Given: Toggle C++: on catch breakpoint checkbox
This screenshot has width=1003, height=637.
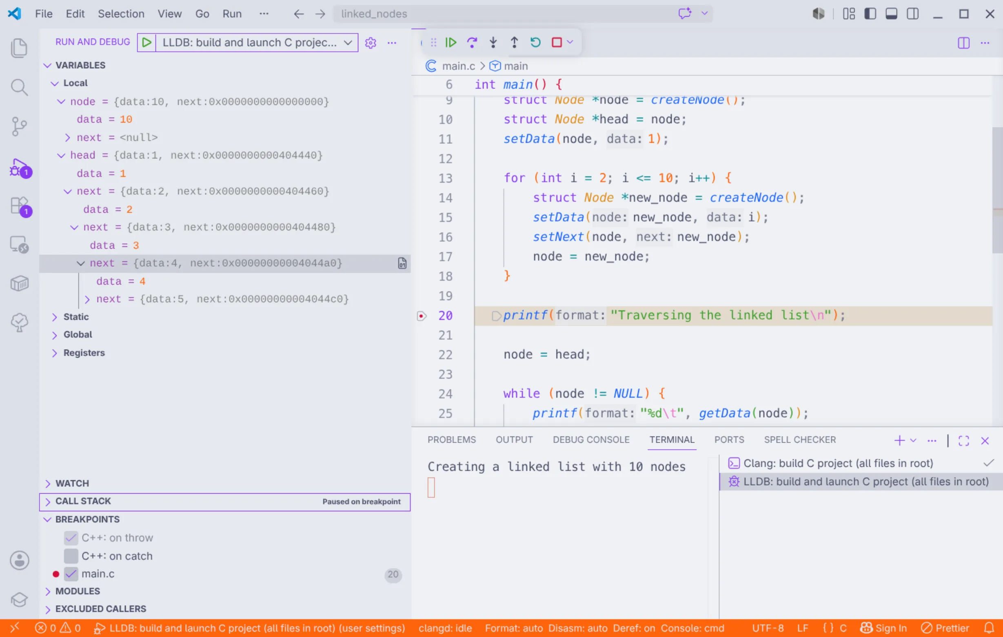Looking at the screenshot, I should (71, 556).
